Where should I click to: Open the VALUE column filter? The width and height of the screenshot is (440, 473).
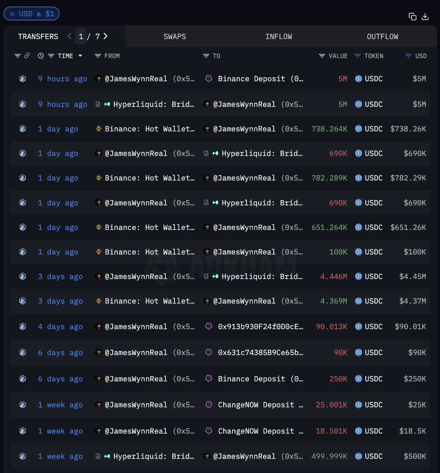point(322,56)
